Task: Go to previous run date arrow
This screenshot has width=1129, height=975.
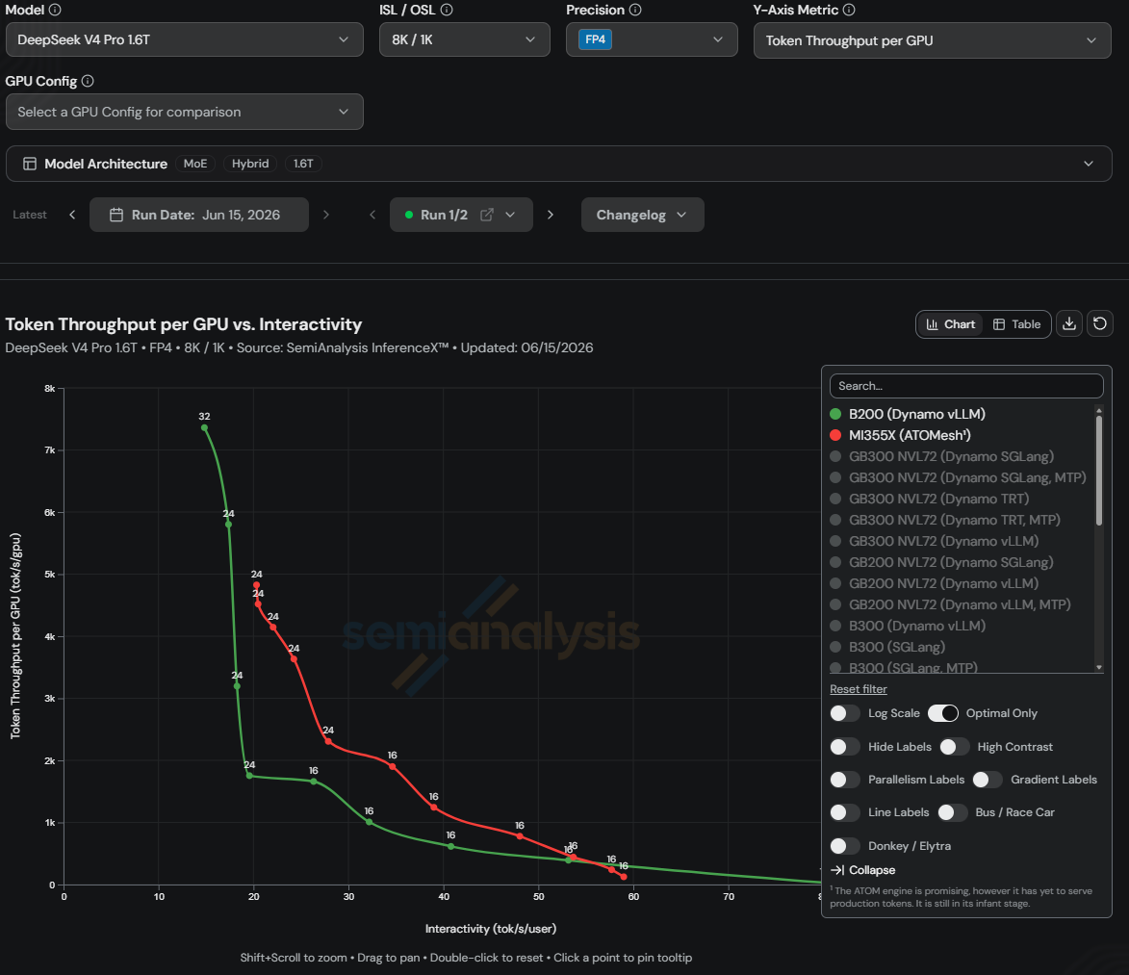Action: click(x=72, y=216)
